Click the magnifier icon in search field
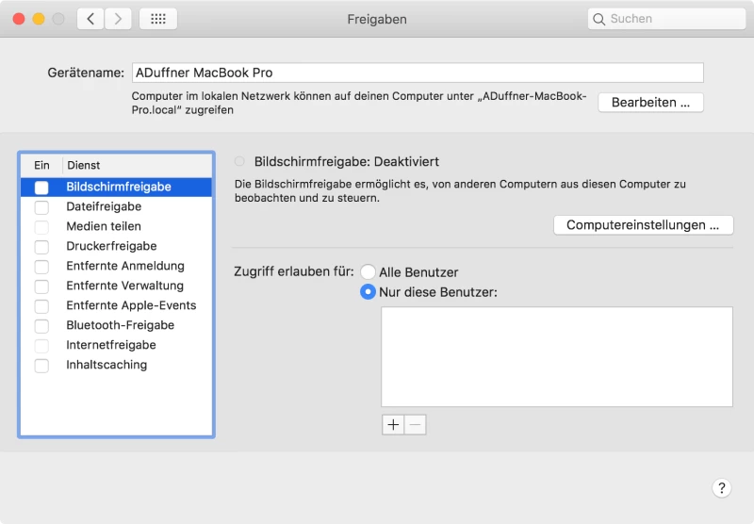The width and height of the screenshot is (754, 524). (x=598, y=19)
